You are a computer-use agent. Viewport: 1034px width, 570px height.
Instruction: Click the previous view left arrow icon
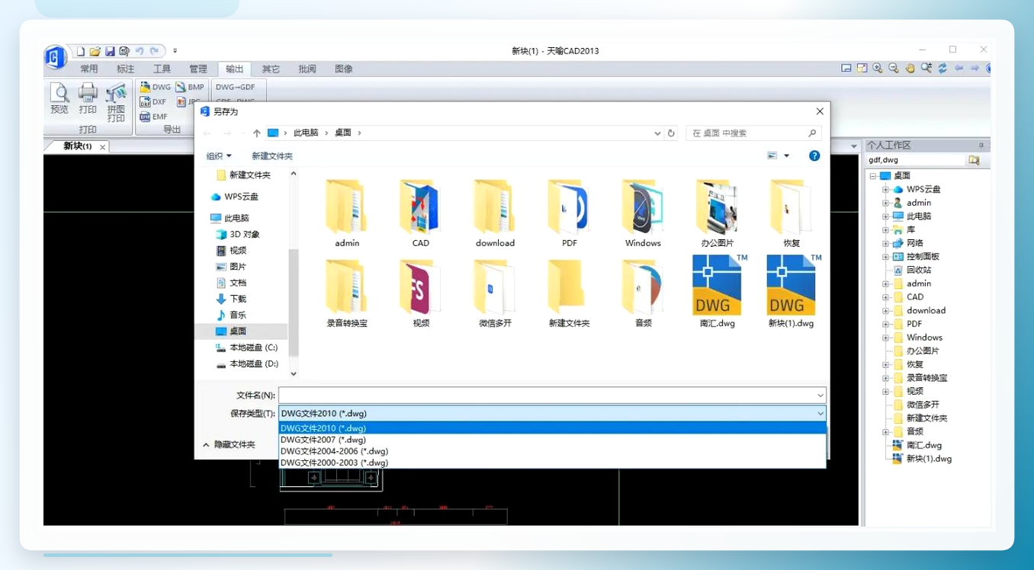coord(959,68)
